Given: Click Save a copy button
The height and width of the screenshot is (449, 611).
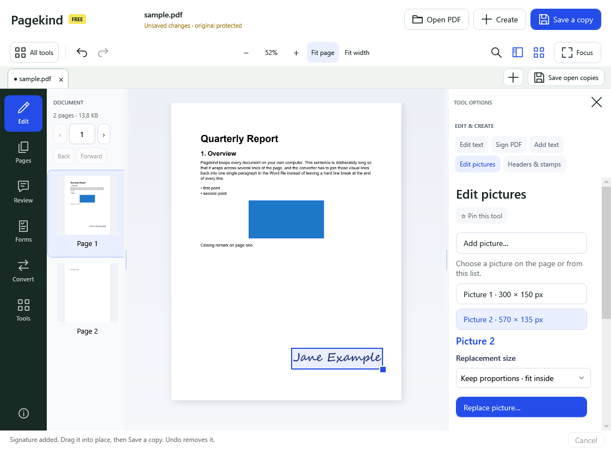Looking at the screenshot, I should pos(566,20).
